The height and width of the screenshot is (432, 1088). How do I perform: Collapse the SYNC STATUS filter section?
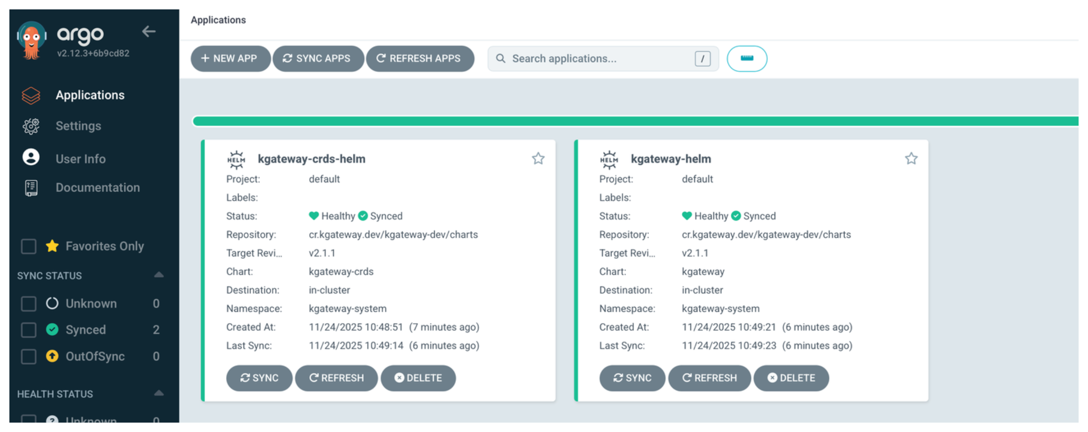tap(159, 275)
